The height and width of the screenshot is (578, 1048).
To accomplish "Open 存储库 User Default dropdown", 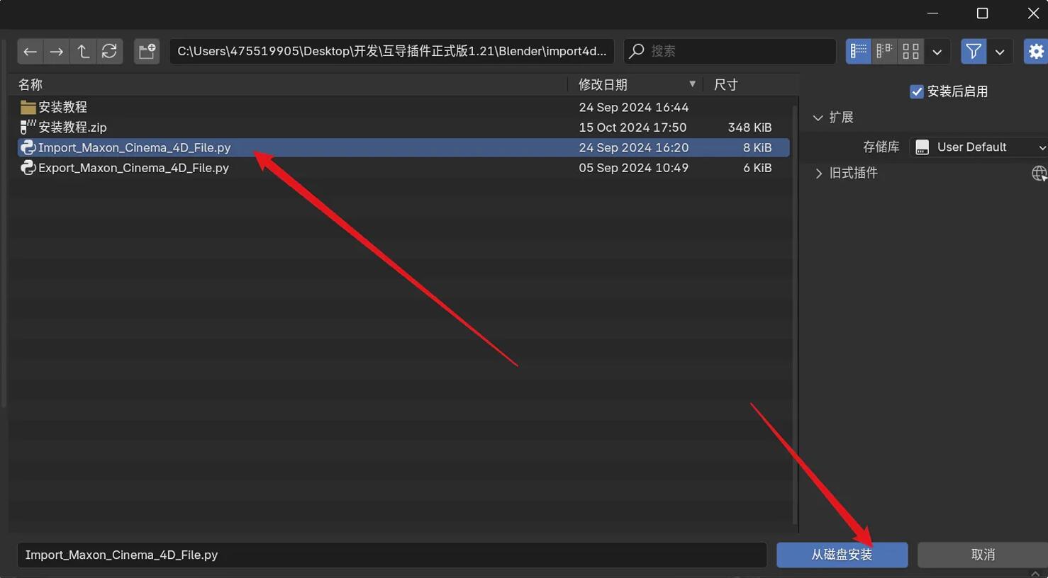I will [x=979, y=147].
